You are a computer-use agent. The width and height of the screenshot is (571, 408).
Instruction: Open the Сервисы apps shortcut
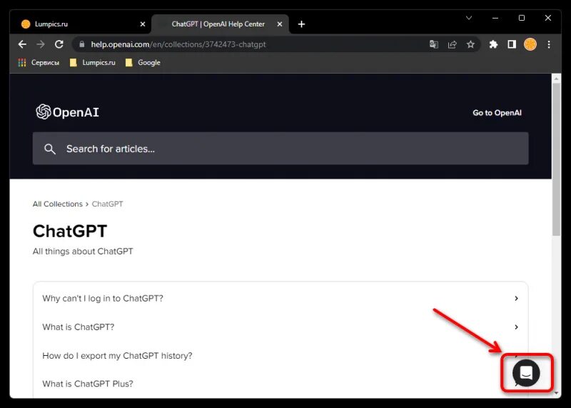pos(39,63)
